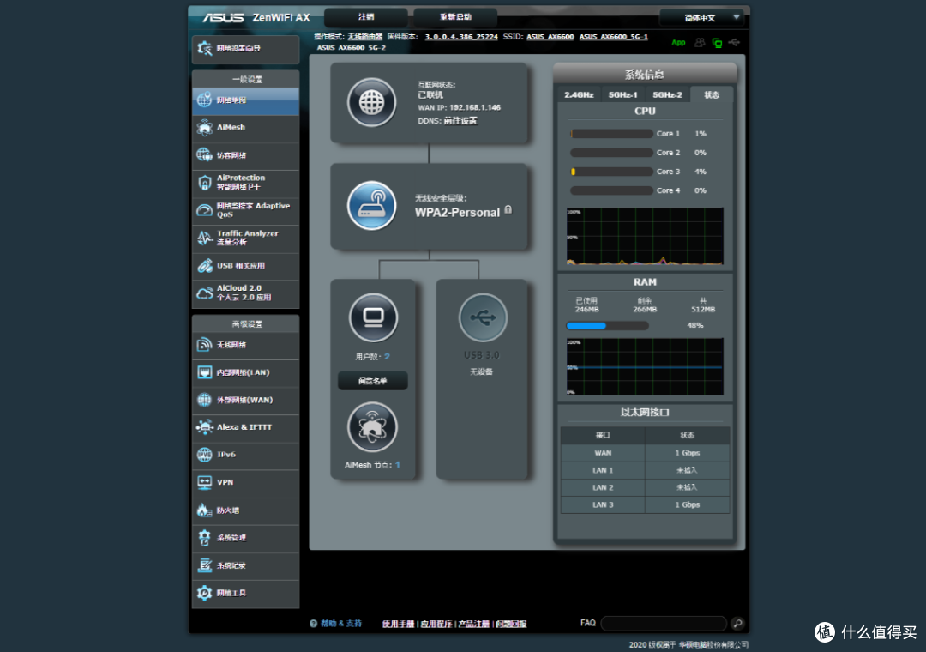Click the FAQ search input field
The image size is (926, 652).
664,623
